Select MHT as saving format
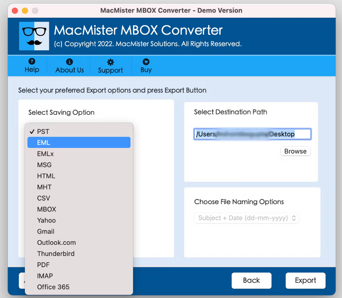 pyautogui.click(x=79, y=187)
